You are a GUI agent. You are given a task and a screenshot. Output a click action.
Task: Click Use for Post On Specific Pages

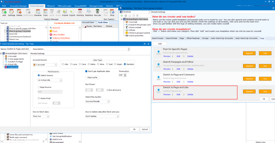265,53
